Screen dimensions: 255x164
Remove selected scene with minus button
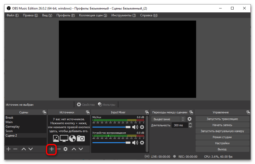tap(16, 149)
